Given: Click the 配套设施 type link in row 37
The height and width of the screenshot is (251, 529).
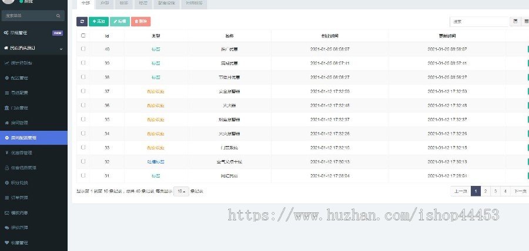Looking at the screenshot, I should [x=156, y=91].
